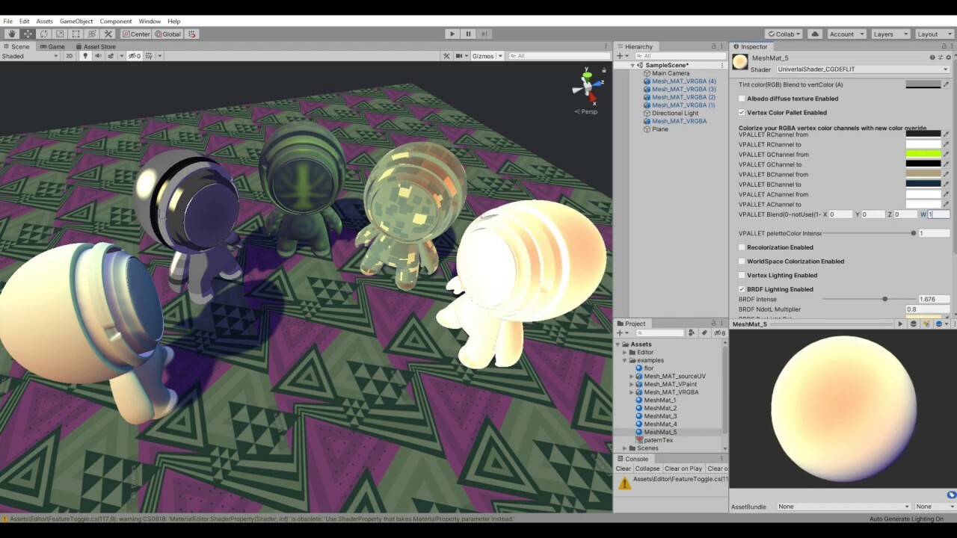This screenshot has height=538, width=957.
Task: Select the Rotate tool in the toolbar
Action: pyautogui.click(x=44, y=34)
